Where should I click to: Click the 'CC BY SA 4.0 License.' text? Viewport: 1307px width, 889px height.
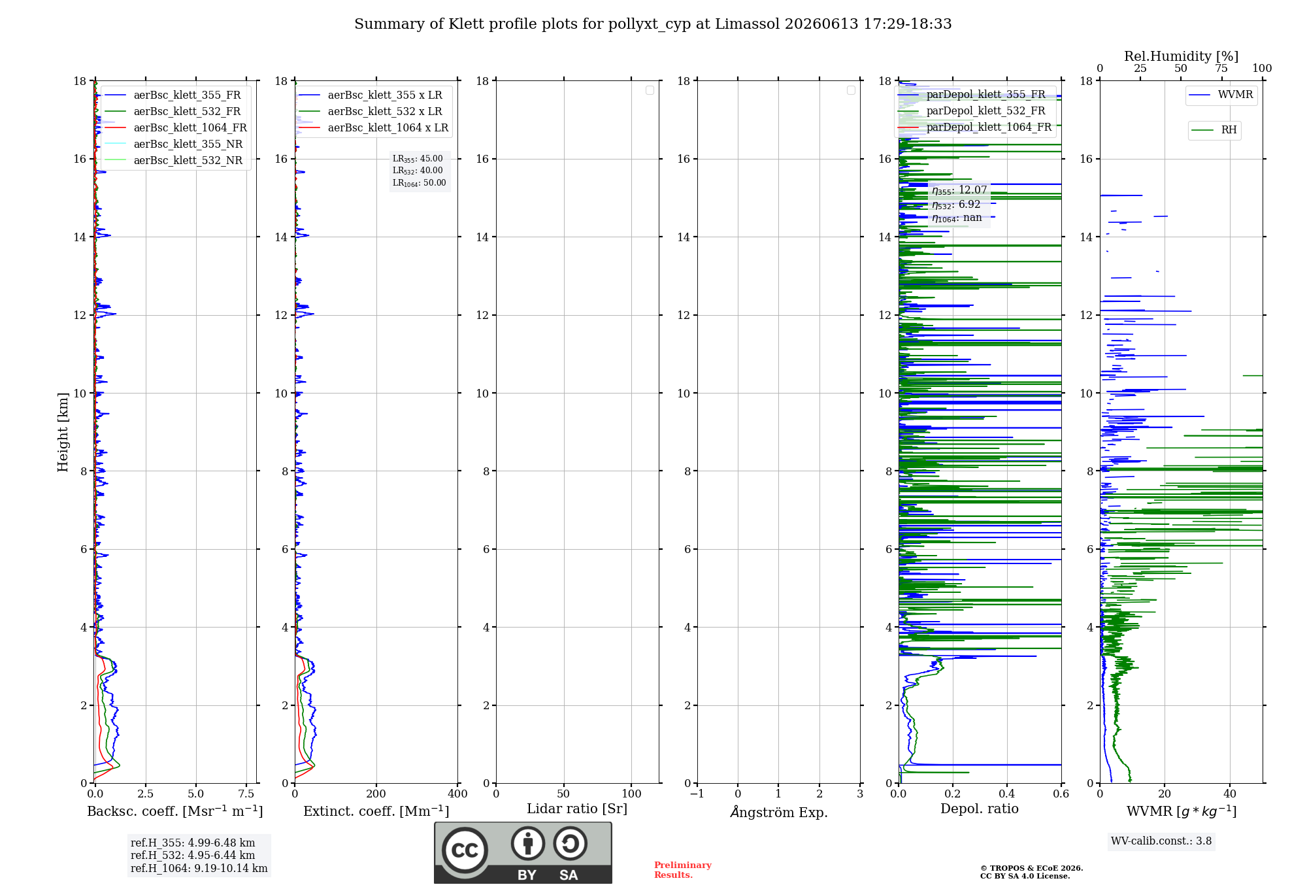1025,877
